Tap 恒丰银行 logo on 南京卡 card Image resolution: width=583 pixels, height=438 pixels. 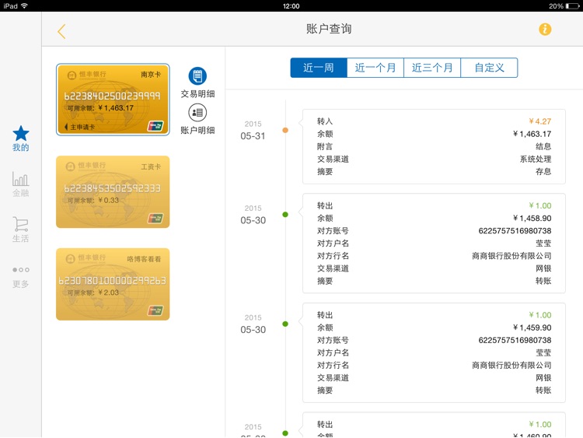click(x=86, y=75)
